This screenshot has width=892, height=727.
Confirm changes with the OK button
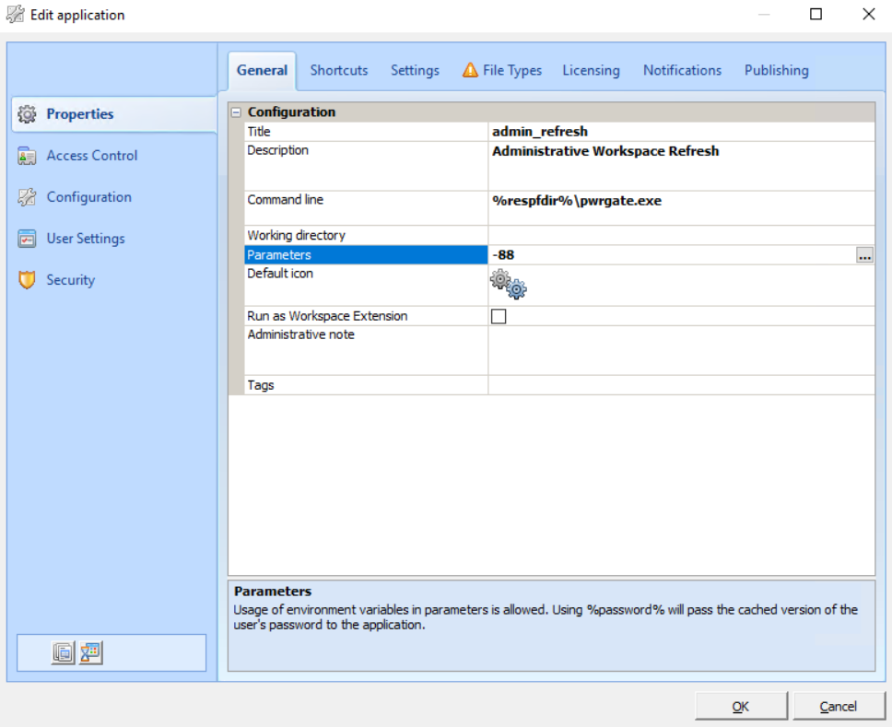click(740, 705)
